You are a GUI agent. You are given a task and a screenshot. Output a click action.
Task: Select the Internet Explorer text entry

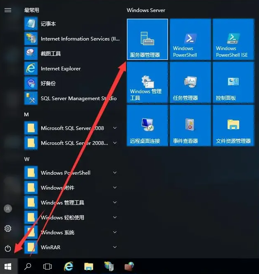click(x=61, y=69)
